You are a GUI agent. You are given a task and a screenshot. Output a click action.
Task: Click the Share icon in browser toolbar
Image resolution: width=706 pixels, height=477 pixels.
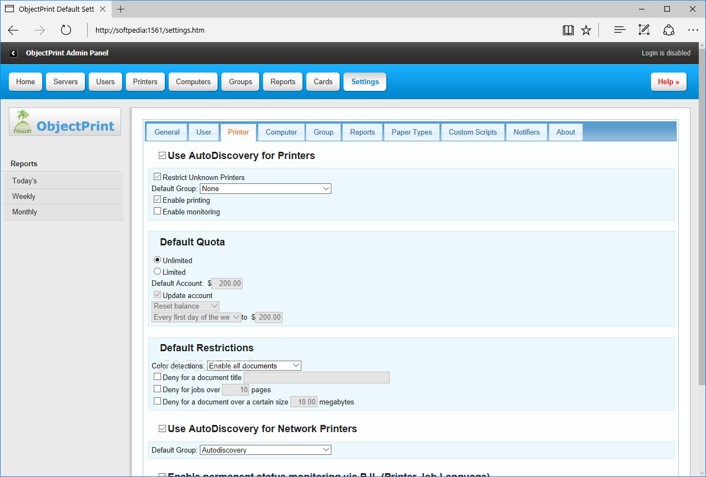669,30
